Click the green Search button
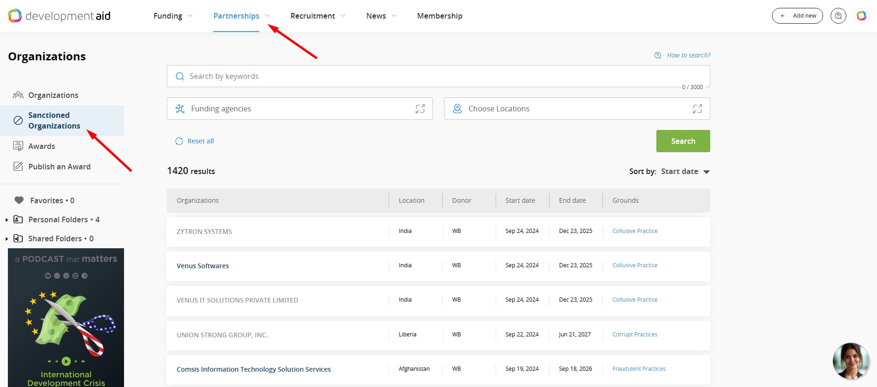 pyautogui.click(x=683, y=141)
